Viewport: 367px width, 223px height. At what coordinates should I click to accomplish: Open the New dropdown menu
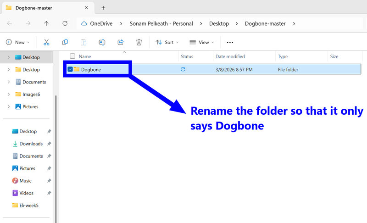[x=18, y=42]
